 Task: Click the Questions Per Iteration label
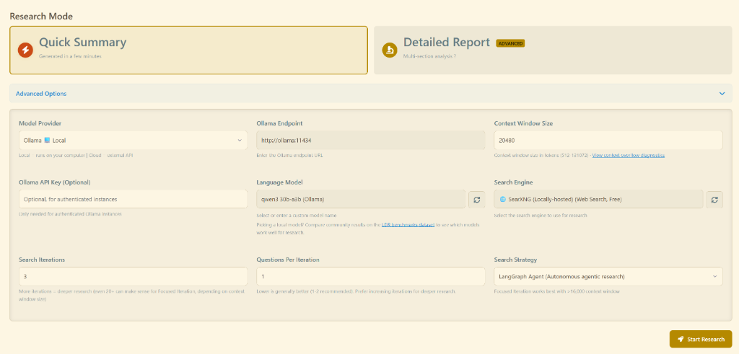(288, 260)
